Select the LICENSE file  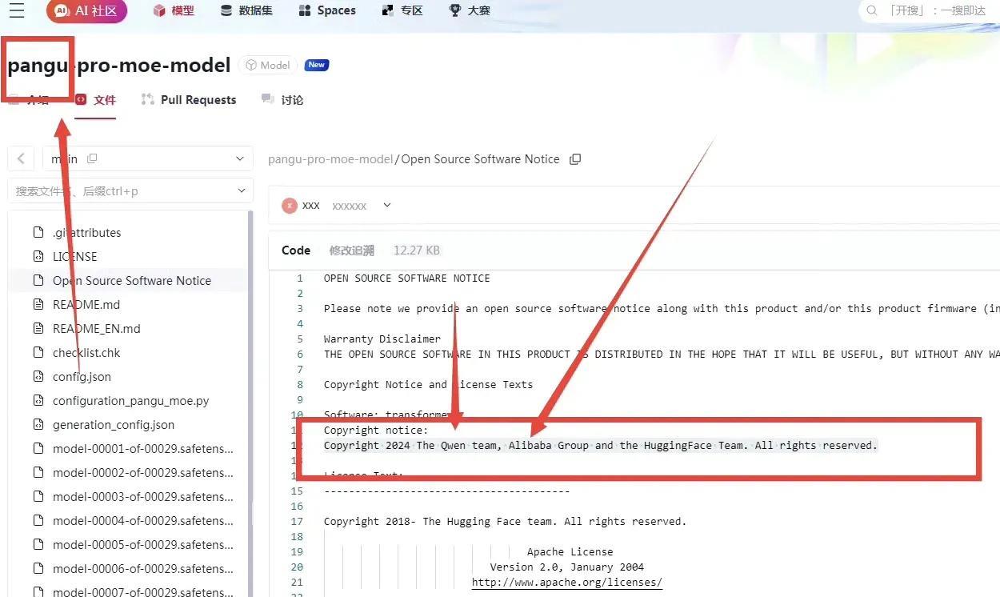[x=75, y=257]
